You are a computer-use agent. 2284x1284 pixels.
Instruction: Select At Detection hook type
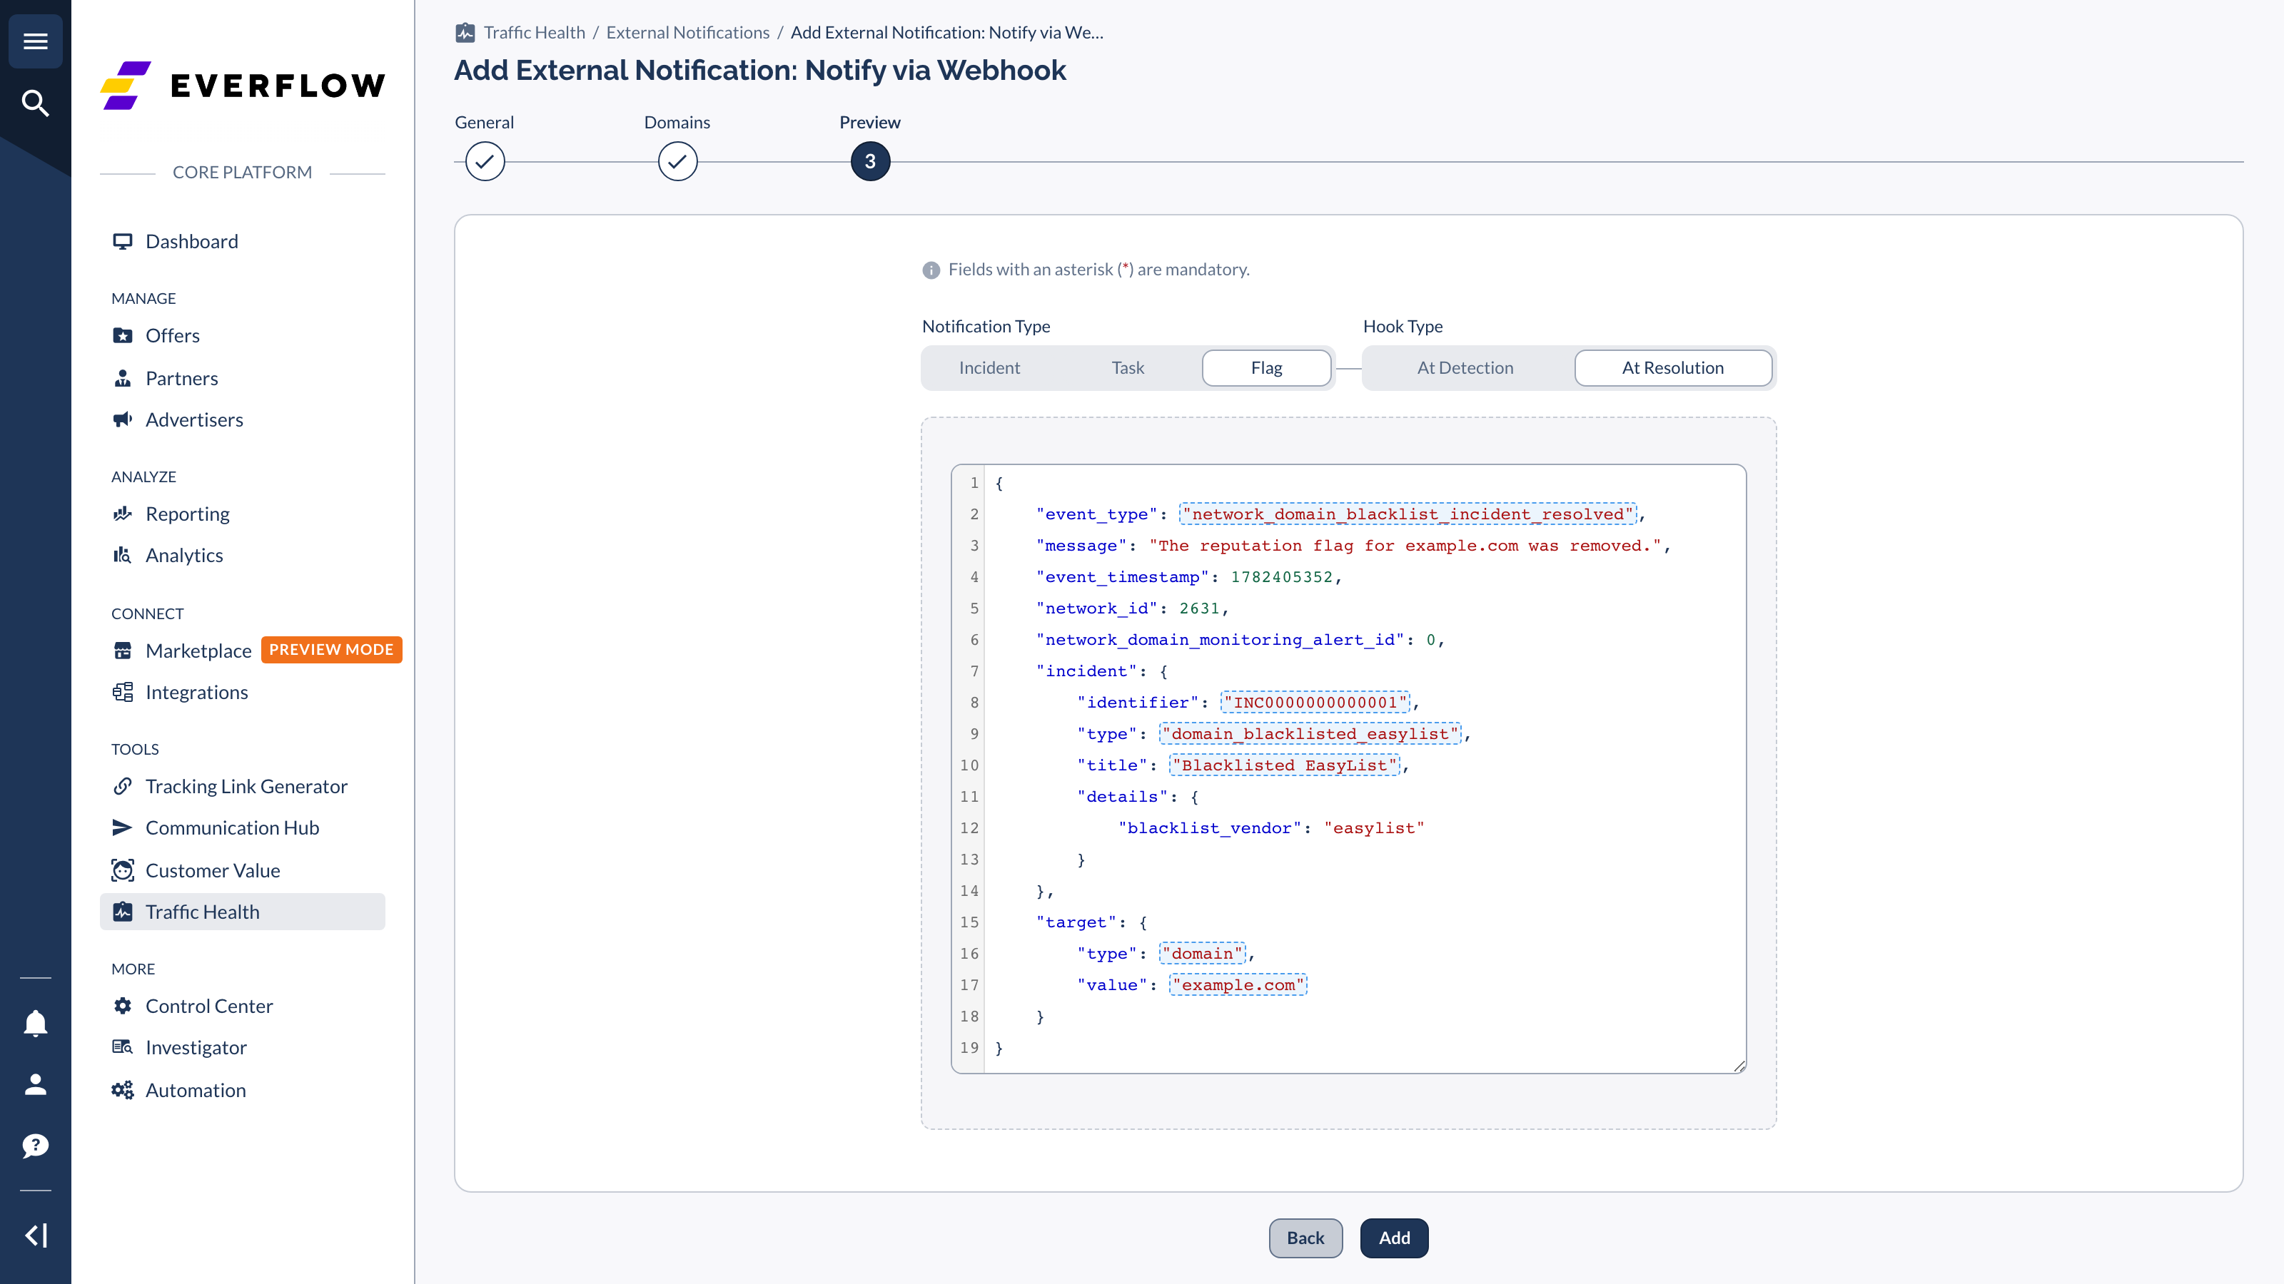pyautogui.click(x=1465, y=368)
